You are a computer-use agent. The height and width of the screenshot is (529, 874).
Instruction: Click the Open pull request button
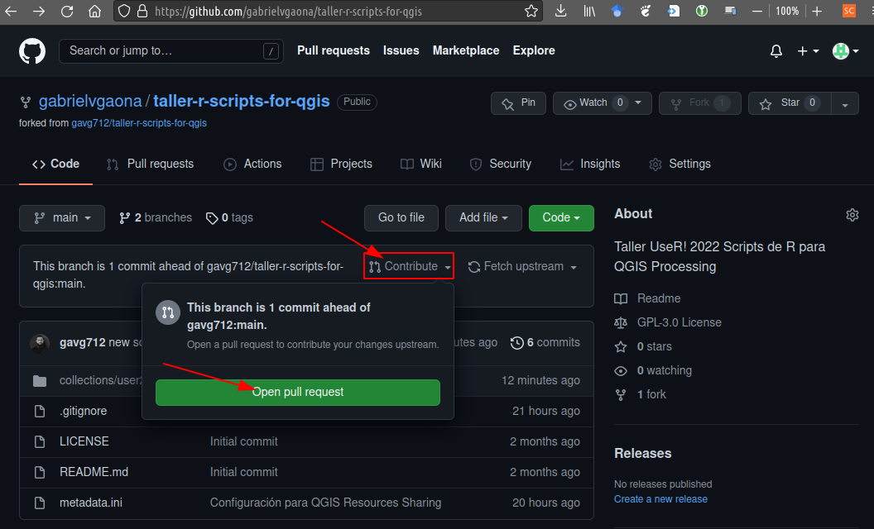pos(297,392)
